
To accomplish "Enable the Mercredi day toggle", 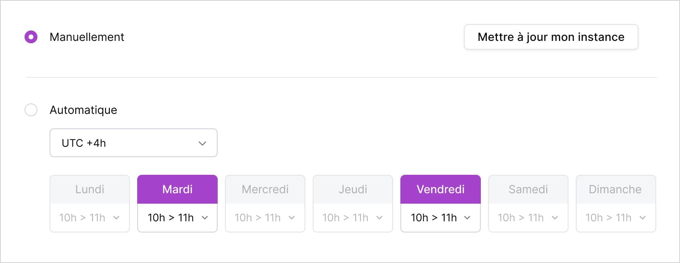I will click(x=265, y=189).
